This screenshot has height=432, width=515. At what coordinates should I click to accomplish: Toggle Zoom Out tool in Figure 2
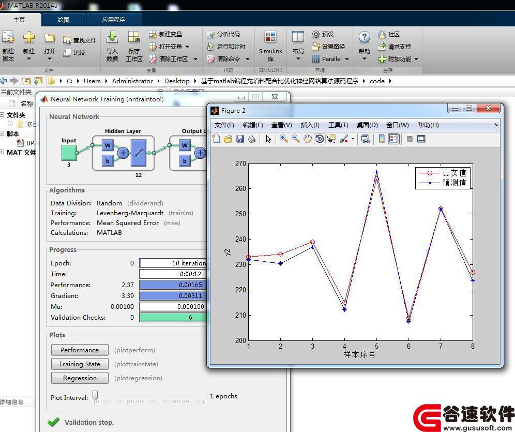tap(296, 139)
